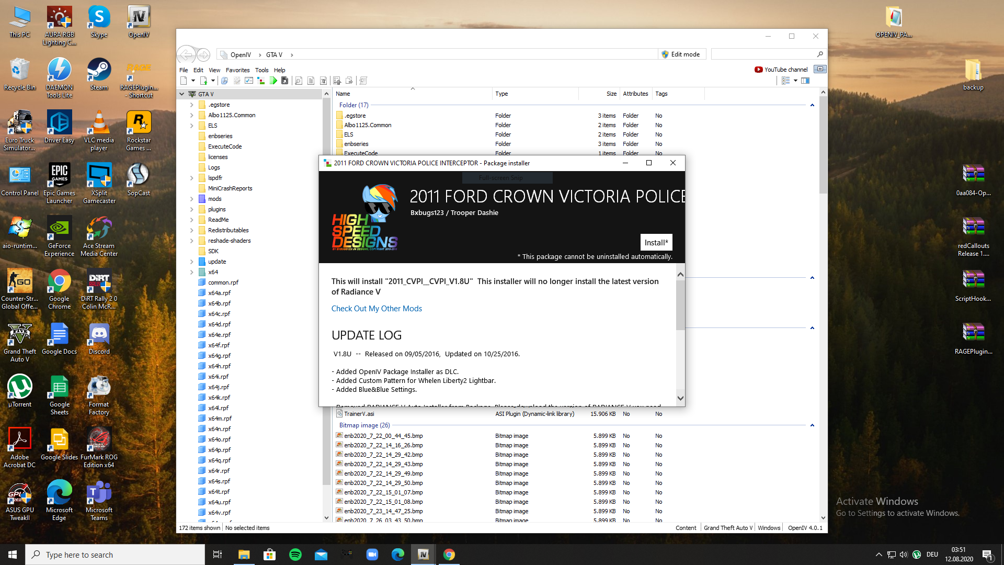Click the New document toolbar icon

point(184,81)
